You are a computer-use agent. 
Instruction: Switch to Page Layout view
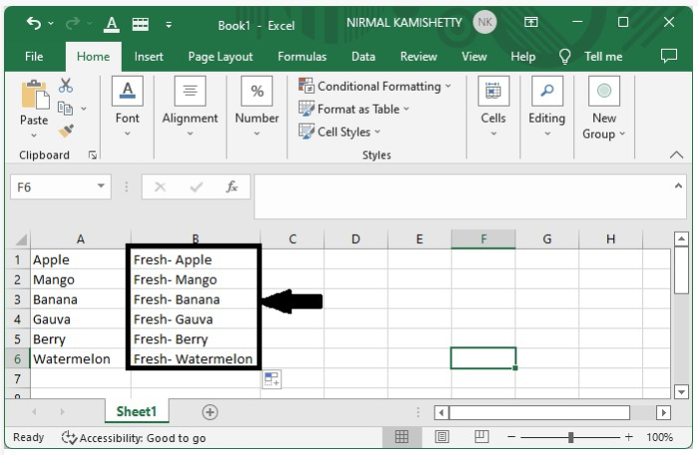click(x=442, y=437)
